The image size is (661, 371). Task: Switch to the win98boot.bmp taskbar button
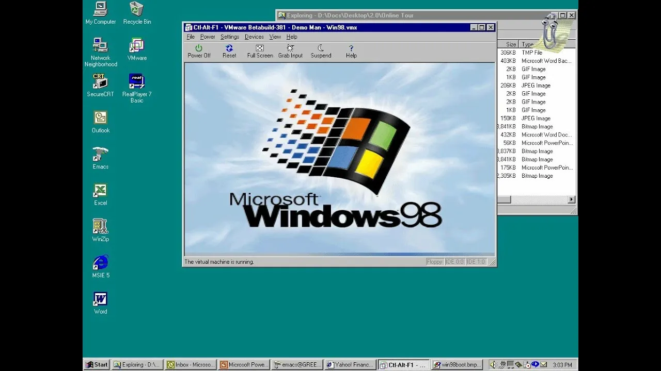(x=457, y=365)
